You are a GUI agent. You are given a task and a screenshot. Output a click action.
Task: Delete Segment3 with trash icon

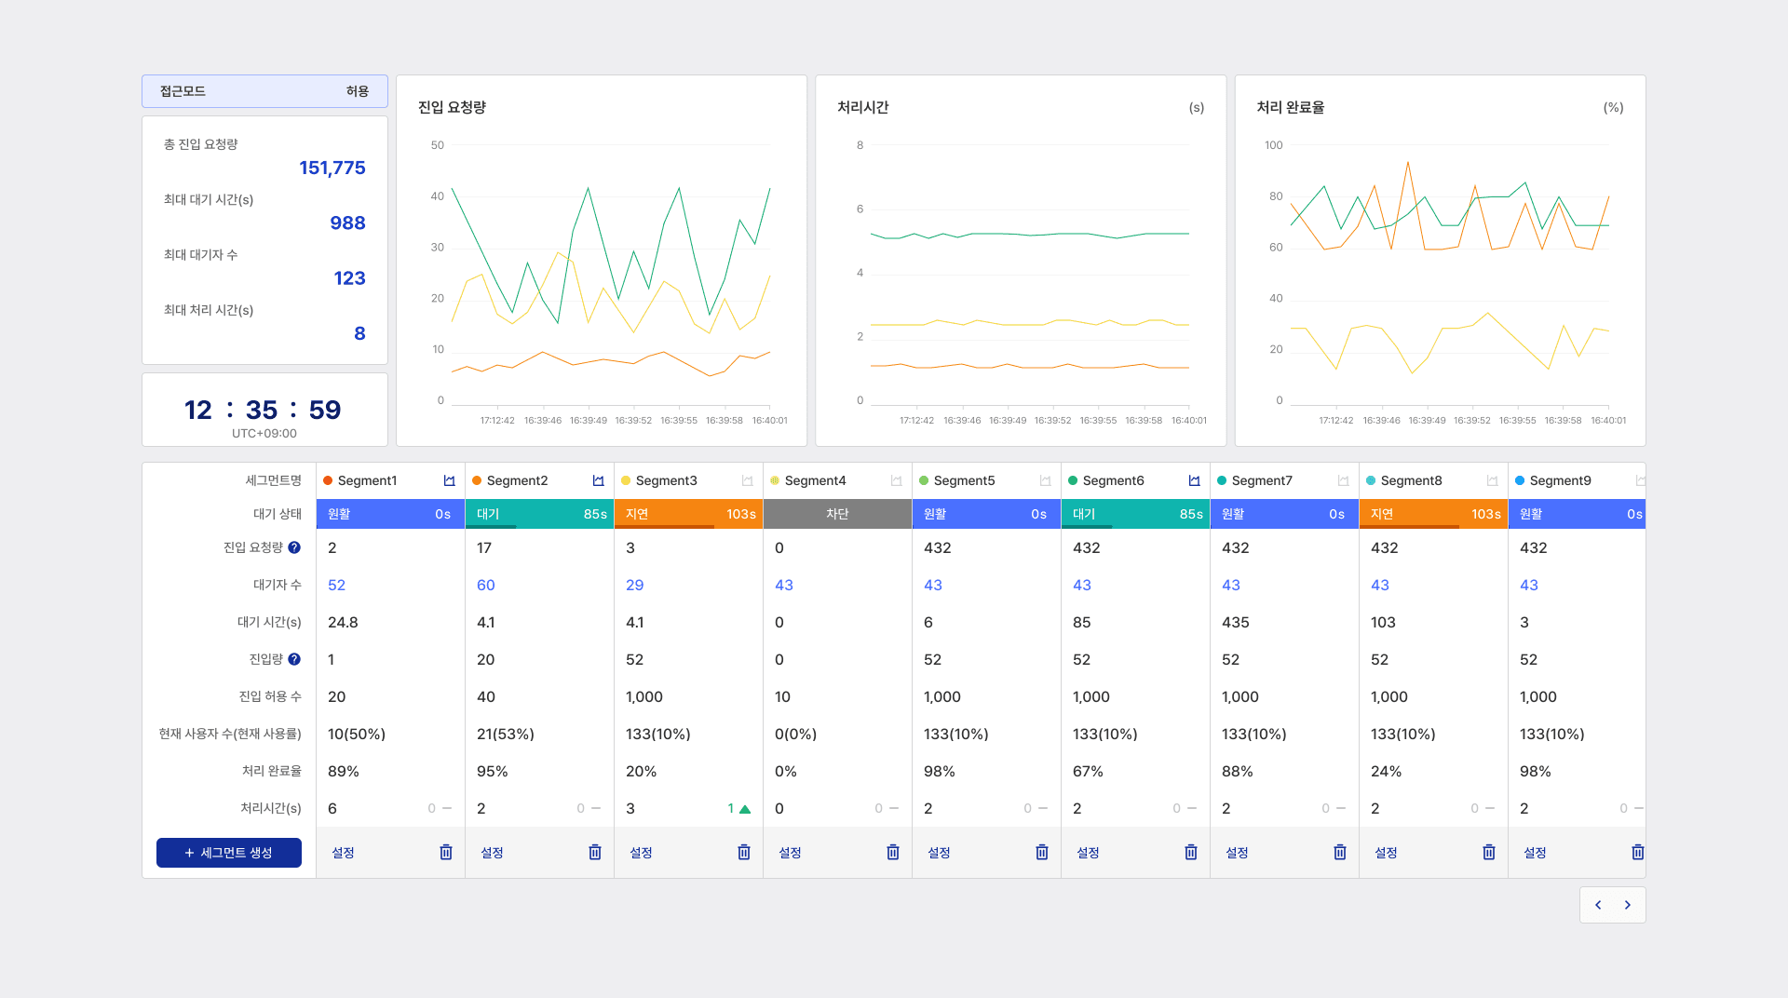coord(744,852)
